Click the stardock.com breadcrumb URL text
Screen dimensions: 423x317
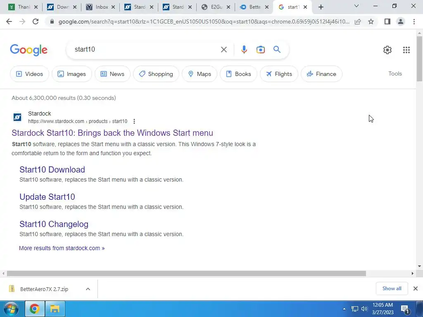point(78,121)
